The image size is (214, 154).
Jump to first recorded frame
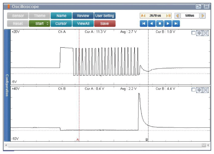coord(144,24)
